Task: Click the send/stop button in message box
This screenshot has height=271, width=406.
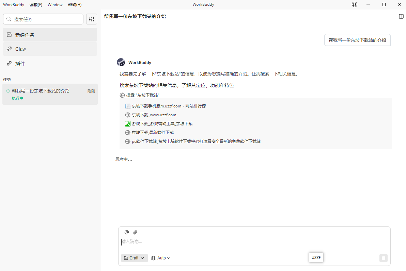Action: click(x=384, y=258)
